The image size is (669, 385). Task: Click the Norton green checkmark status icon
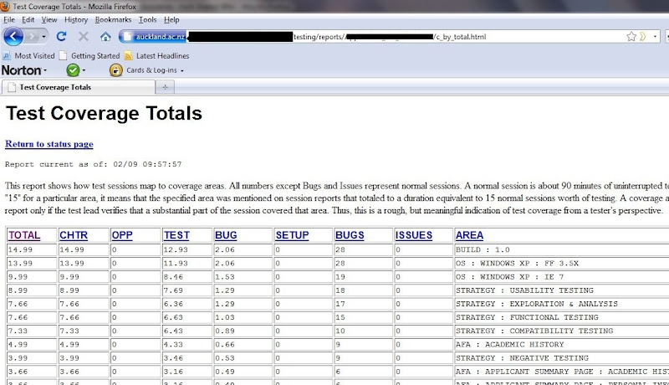[73, 70]
